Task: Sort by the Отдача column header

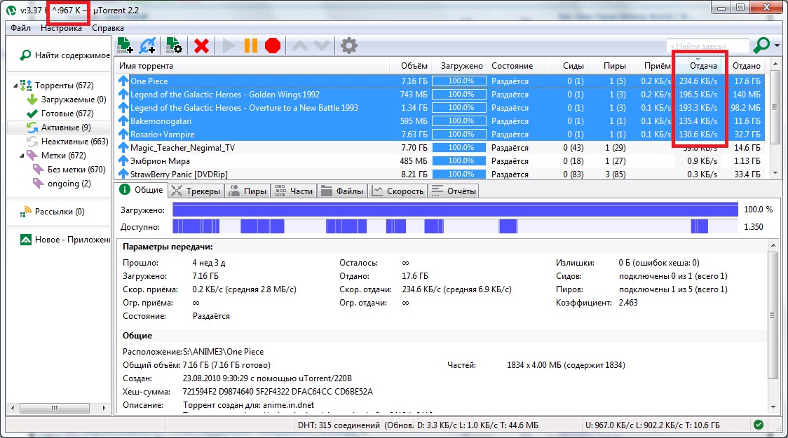Action: coord(703,66)
